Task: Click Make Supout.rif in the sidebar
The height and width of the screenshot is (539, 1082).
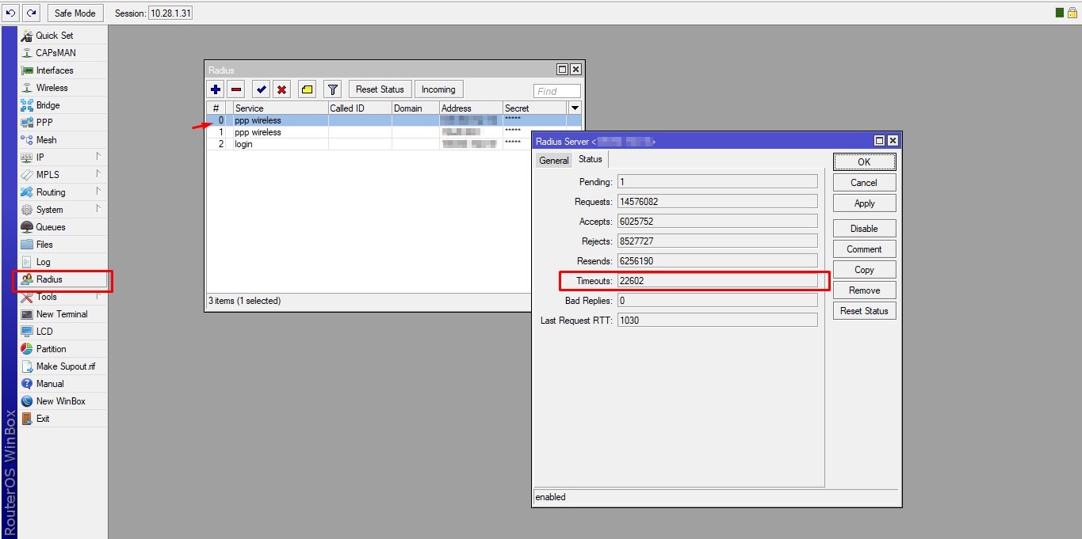Action: coord(63,366)
